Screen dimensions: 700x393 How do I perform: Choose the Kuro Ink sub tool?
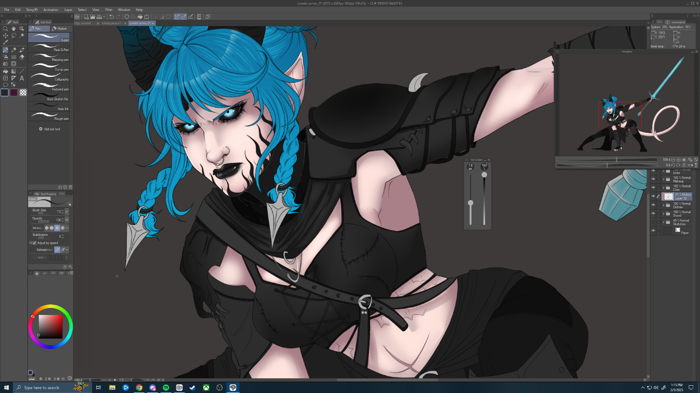[49, 107]
